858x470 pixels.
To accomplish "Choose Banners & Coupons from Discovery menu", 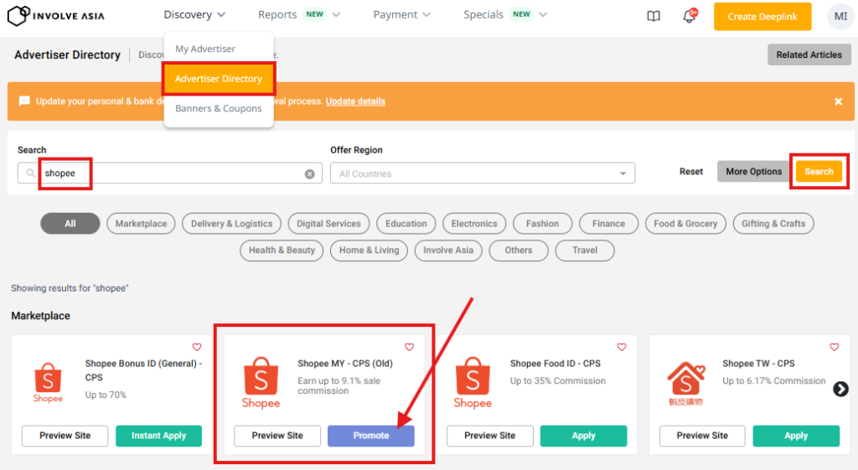I will point(219,109).
